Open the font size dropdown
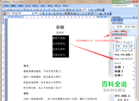Viewport: 139px width, 101px height. pos(40,13)
